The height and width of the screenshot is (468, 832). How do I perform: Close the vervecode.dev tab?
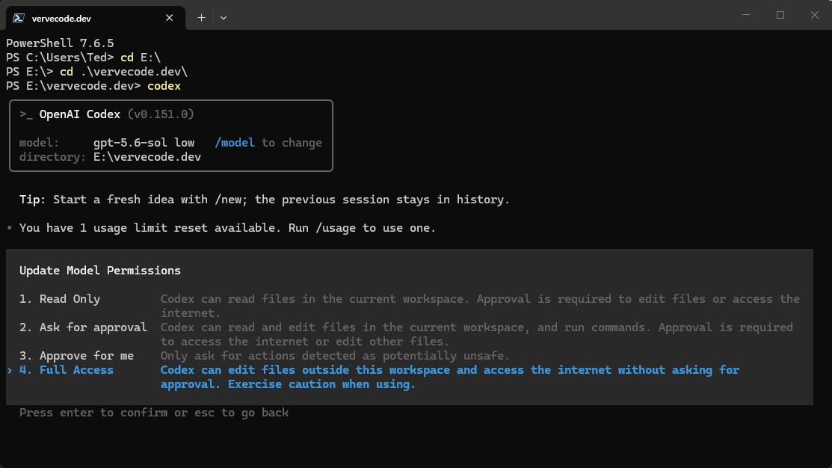tap(169, 18)
